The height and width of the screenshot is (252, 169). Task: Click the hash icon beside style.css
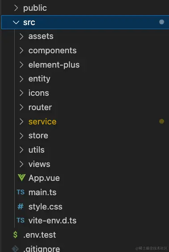click(x=21, y=206)
